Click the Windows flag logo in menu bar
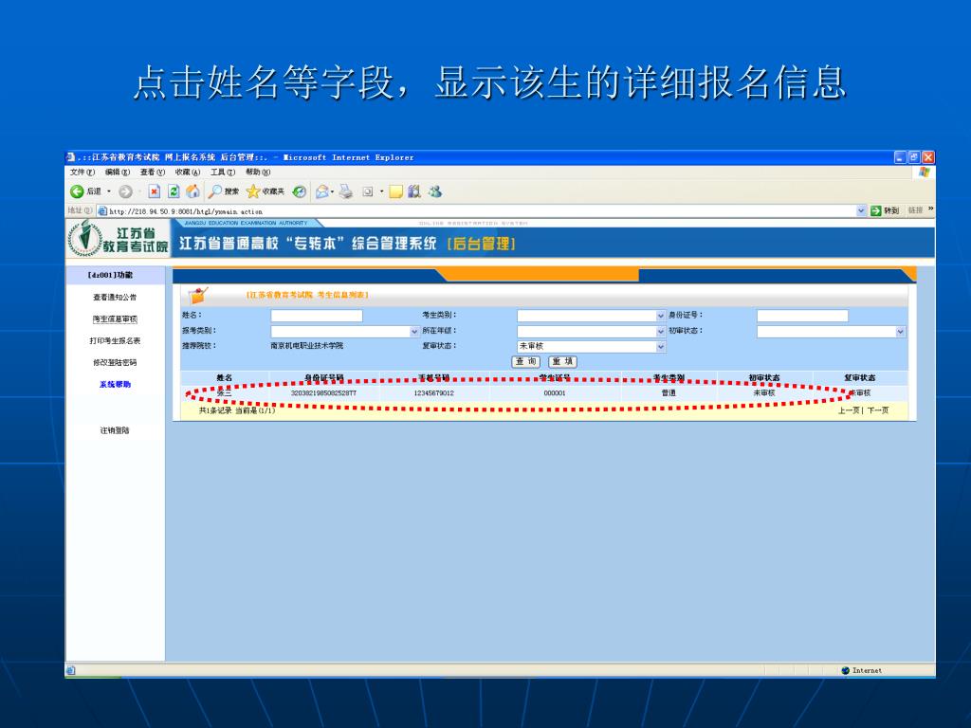971x728 pixels. [x=924, y=173]
